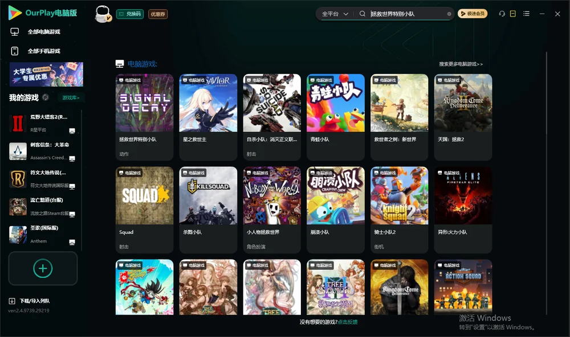This screenshot has width=570, height=337.
Task: Focus the search box containing 拯救世界特别小队
Action: [408, 14]
